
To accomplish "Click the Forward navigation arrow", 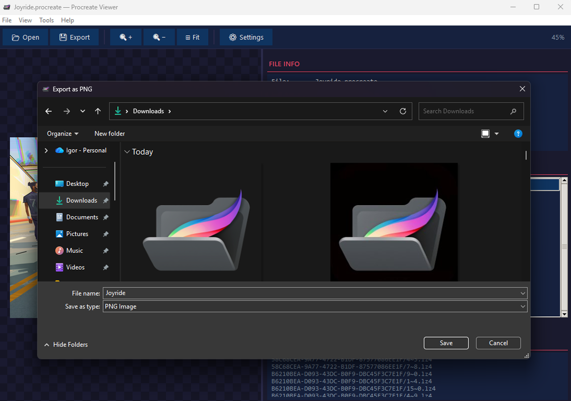I will pos(66,111).
